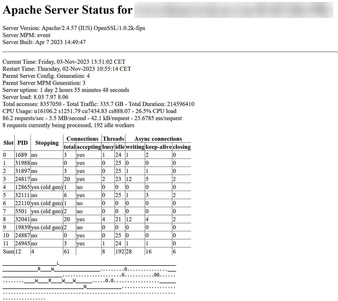Click the Async connections header
The height and width of the screenshot is (301, 338).
click(x=158, y=139)
